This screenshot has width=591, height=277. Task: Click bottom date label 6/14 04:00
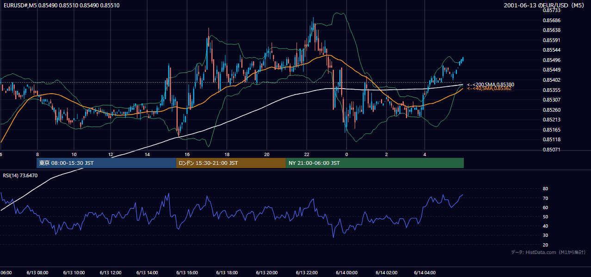[425, 272]
